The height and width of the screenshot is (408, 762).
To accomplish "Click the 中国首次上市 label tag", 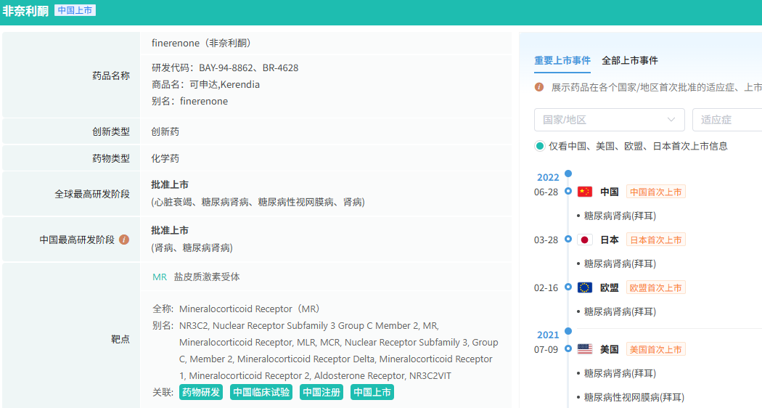I will click(x=655, y=192).
